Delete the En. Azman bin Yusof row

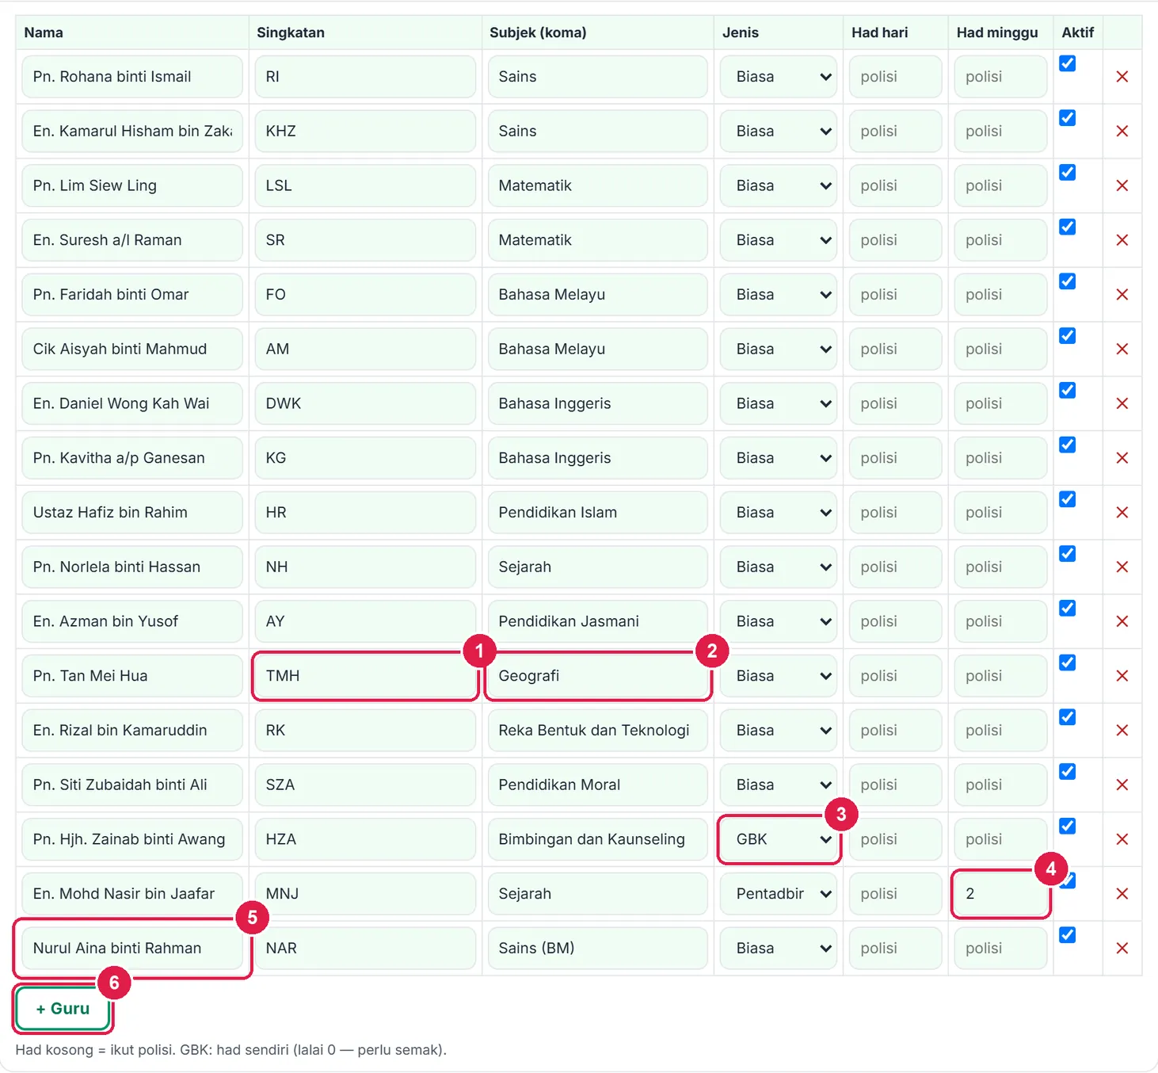pos(1122,621)
